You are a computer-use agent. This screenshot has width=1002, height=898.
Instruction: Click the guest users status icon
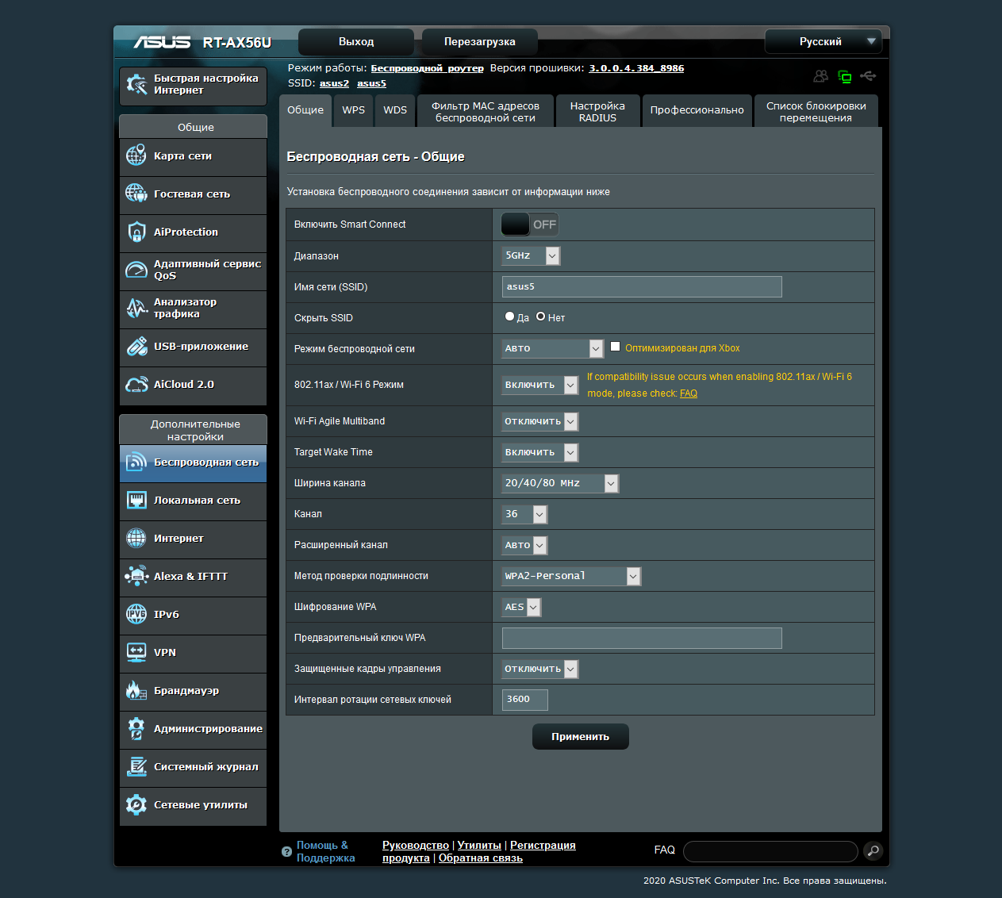point(821,76)
